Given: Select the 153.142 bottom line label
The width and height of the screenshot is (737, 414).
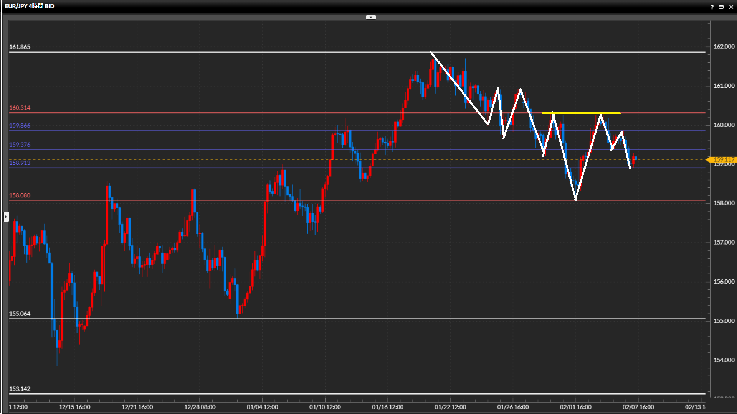Looking at the screenshot, I should pyautogui.click(x=20, y=389).
